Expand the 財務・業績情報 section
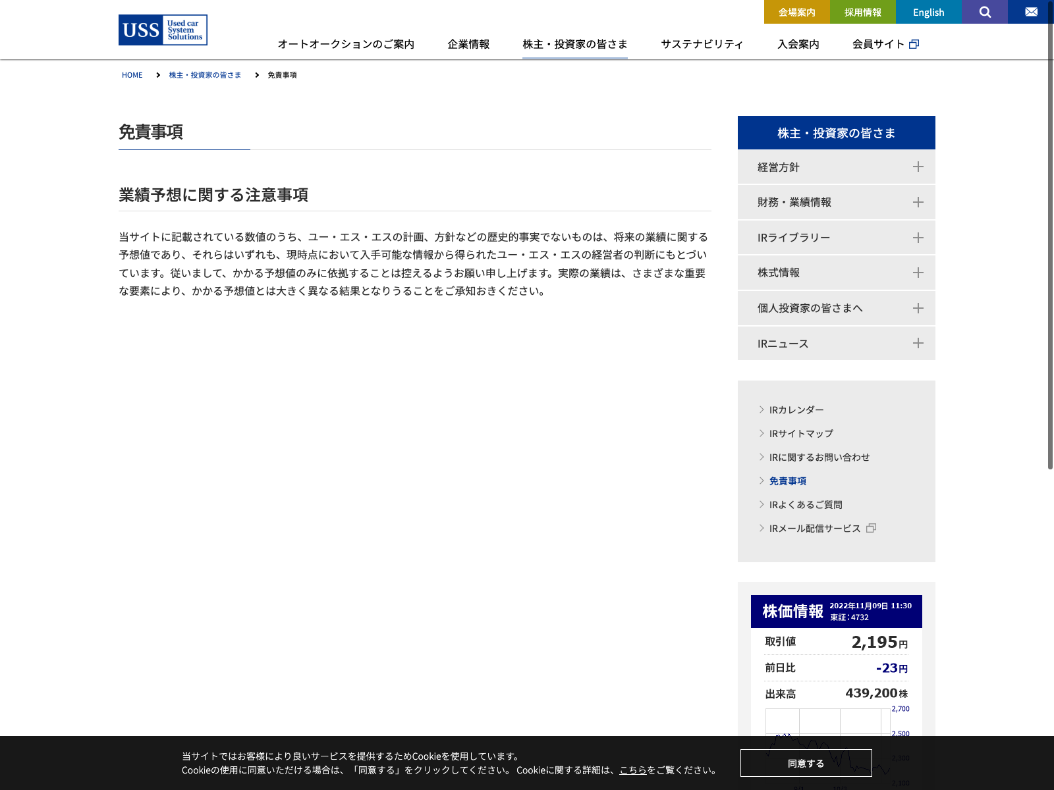Viewport: 1054px width, 790px height. pos(918,202)
